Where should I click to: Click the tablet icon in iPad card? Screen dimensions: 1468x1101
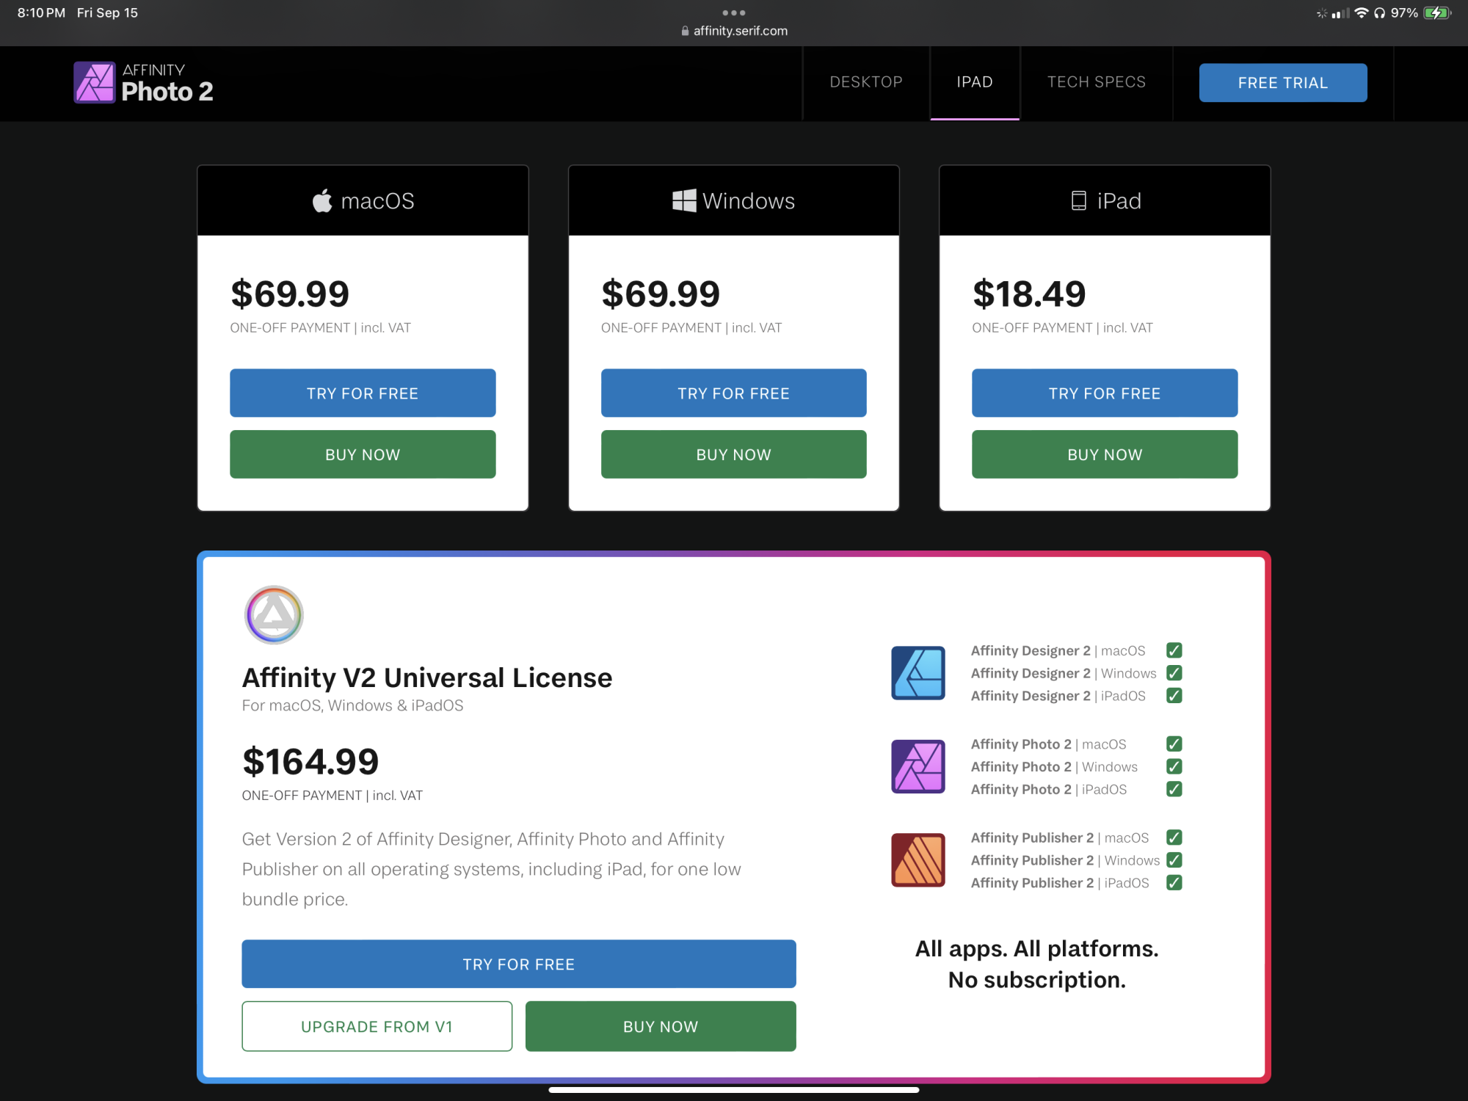[x=1078, y=201]
